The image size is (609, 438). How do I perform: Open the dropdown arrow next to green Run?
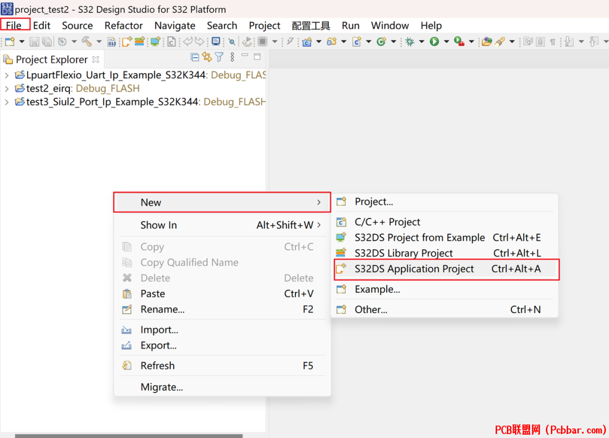point(446,42)
